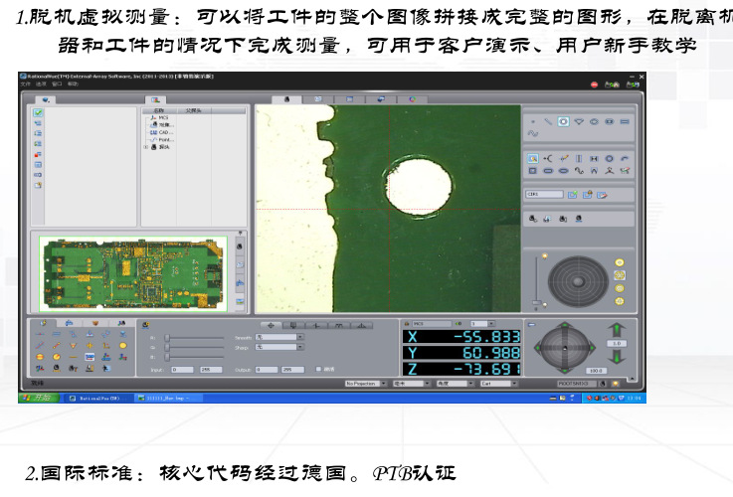Open the File menu in menu bar
This screenshot has height=497, width=733.
26,84
